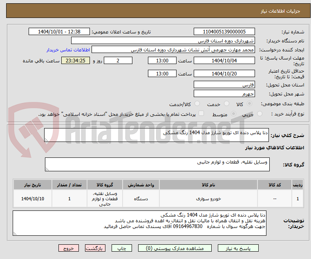The image size is (311, 259).
Task: Click the response deadline date 1404/10/04
Action: pyautogui.click(x=224, y=60)
